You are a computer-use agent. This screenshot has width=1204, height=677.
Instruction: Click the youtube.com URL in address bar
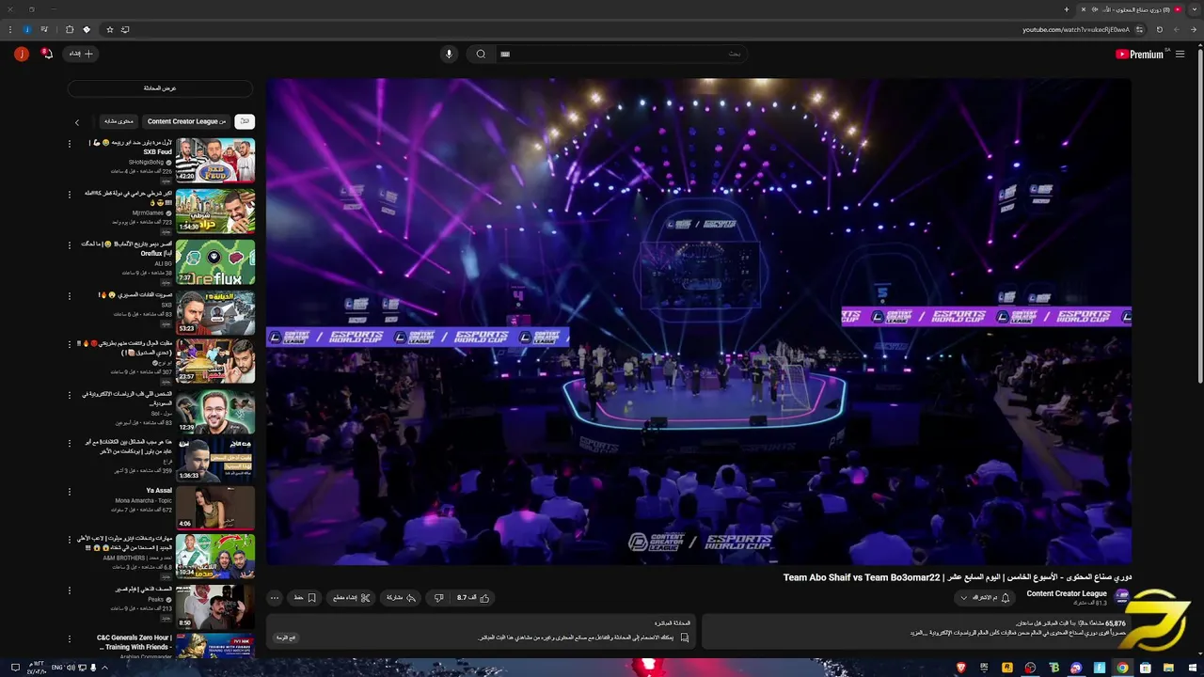click(x=1076, y=29)
